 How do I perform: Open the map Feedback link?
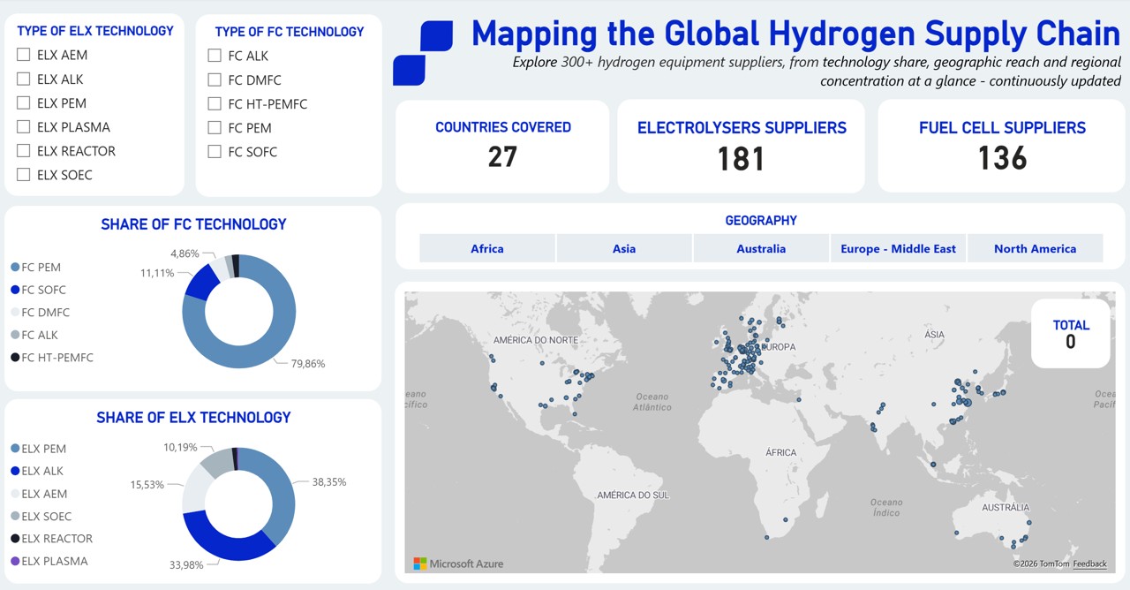(1089, 564)
